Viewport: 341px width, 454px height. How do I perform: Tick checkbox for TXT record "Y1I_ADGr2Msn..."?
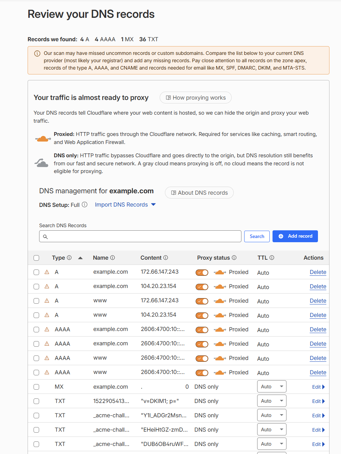(36, 416)
